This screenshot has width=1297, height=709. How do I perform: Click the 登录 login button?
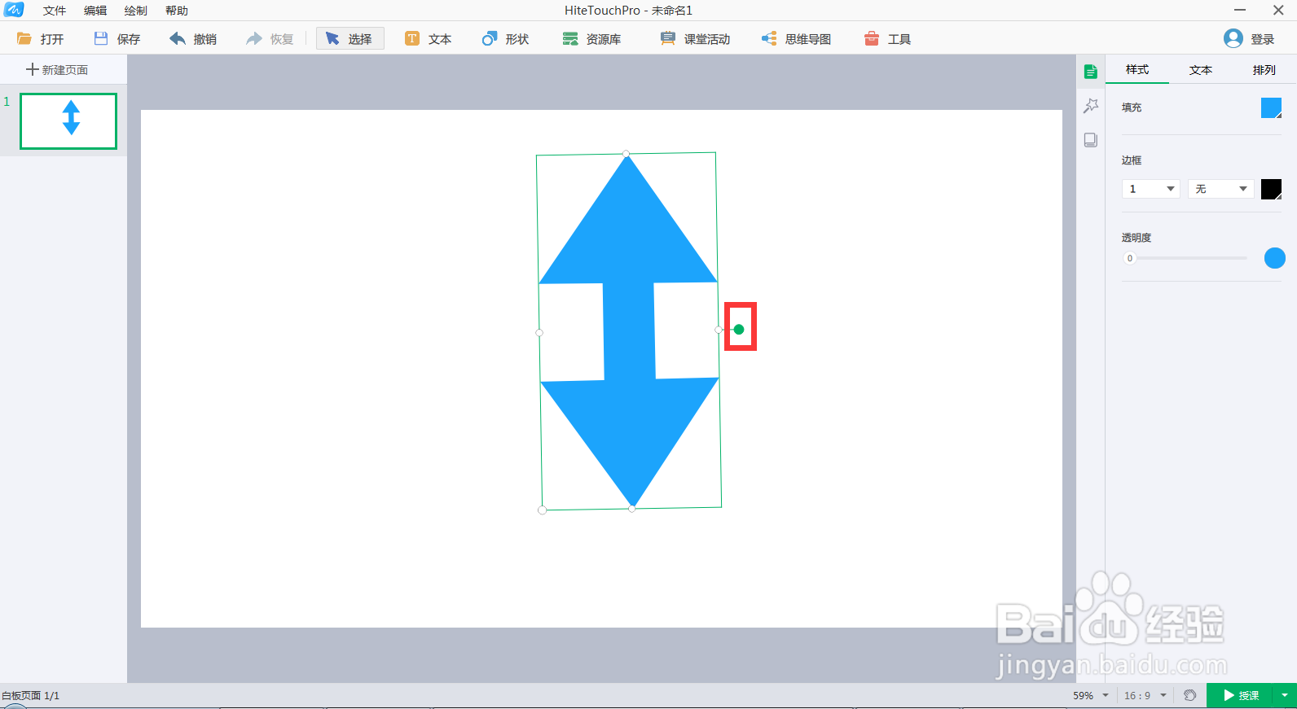click(1249, 39)
